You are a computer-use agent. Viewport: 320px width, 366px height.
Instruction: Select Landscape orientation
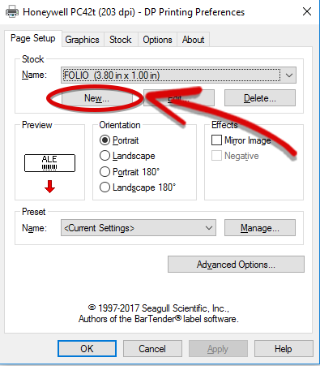coord(127,156)
